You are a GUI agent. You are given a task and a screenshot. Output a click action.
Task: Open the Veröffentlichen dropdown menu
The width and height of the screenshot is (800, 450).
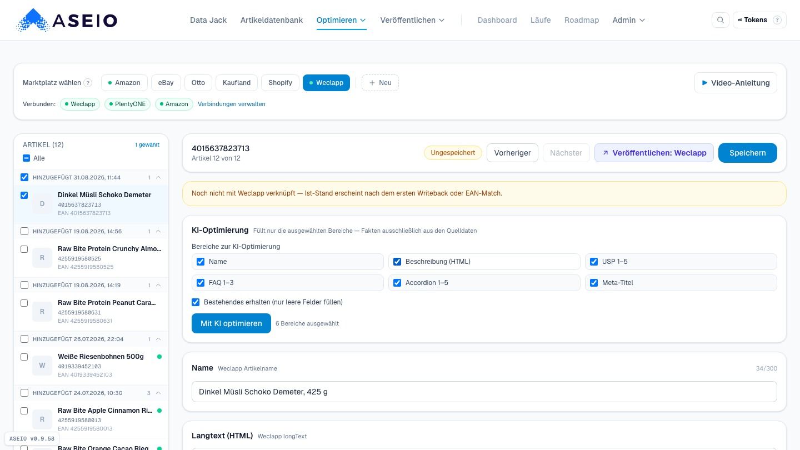tap(412, 20)
